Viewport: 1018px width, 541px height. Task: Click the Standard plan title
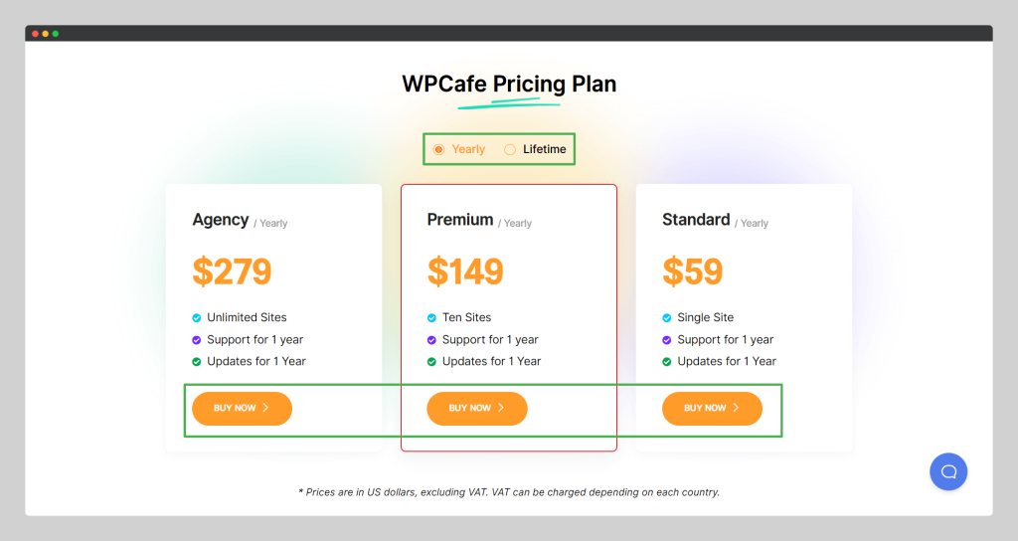(696, 220)
